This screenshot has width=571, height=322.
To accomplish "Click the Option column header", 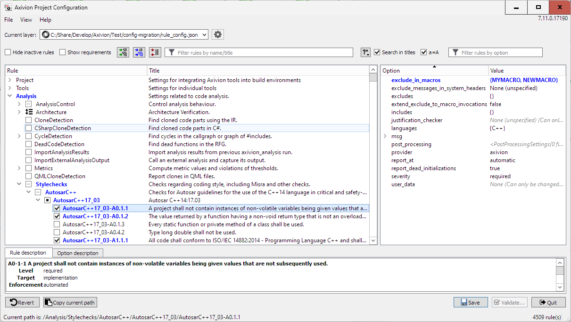I will point(434,70).
